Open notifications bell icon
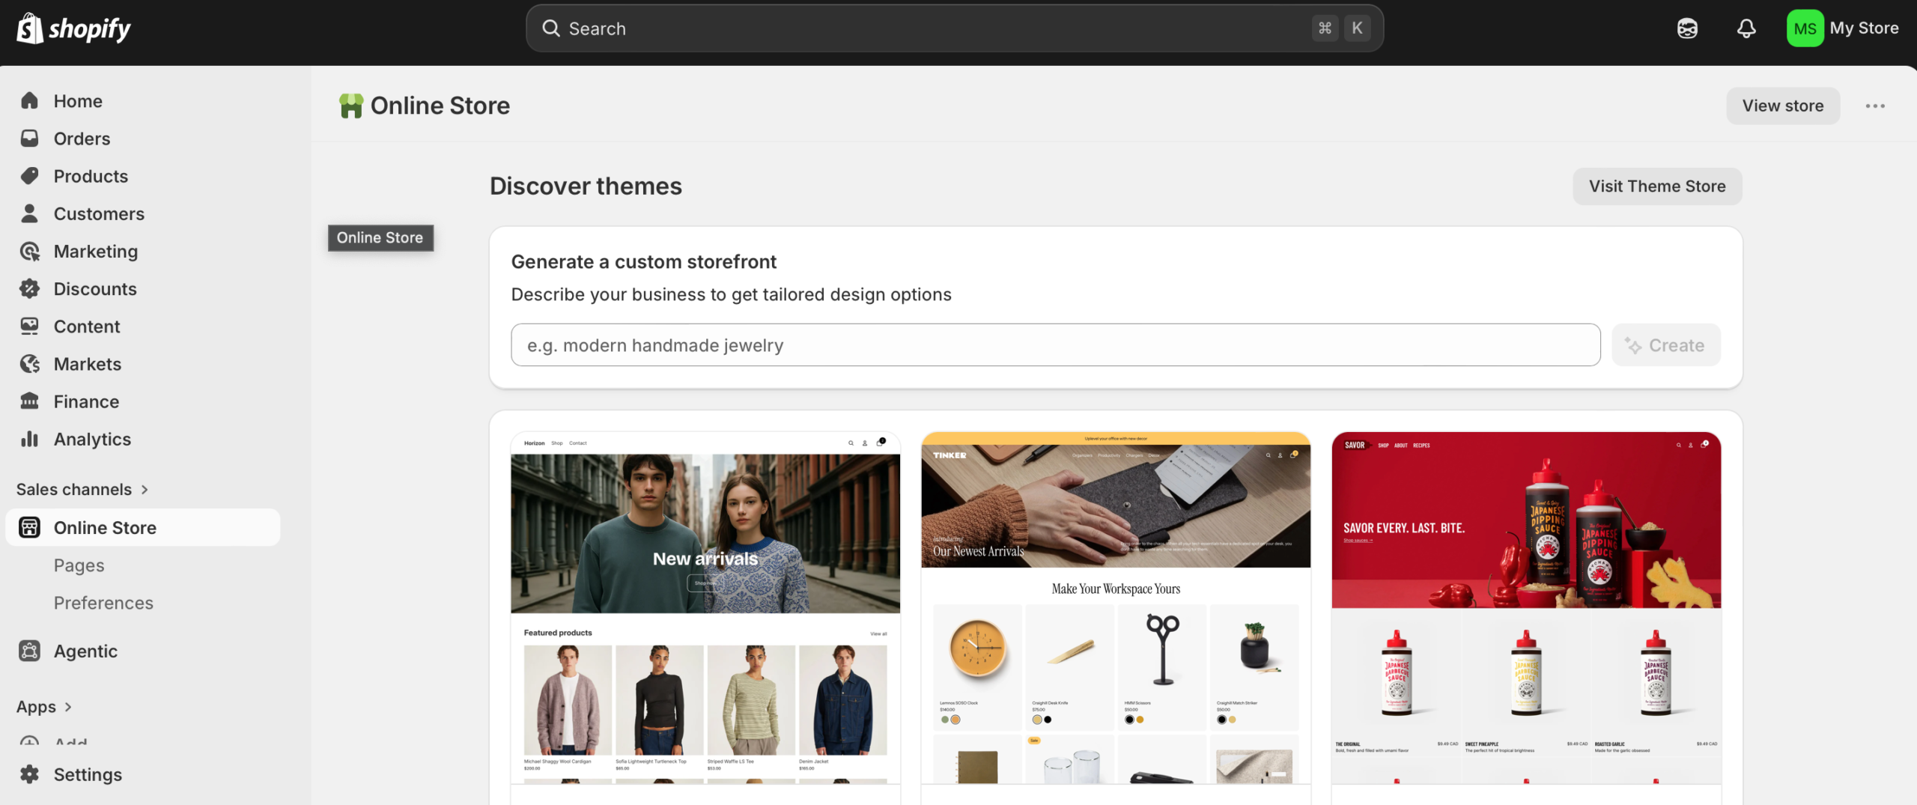1917x805 pixels. [1746, 28]
